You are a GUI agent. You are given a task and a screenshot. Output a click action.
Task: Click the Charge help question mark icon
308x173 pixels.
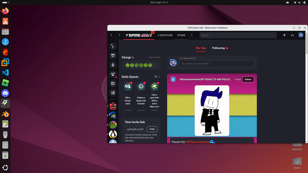tap(133, 58)
